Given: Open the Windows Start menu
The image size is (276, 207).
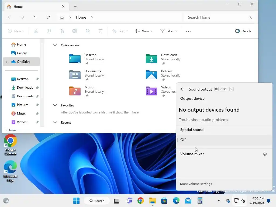Looking at the screenshot, I should pos(76,201).
